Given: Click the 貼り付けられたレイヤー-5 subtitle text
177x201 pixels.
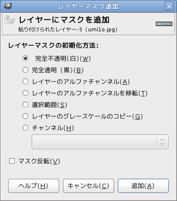Looking at the screenshot, I should tap(50, 29).
